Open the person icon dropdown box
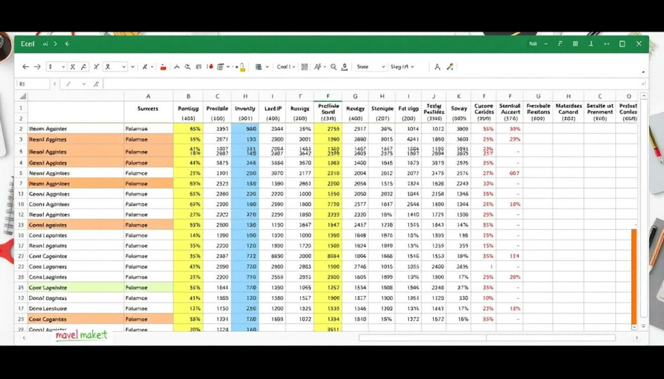The height and width of the screenshot is (379, 664). click(x=115, y=67)
